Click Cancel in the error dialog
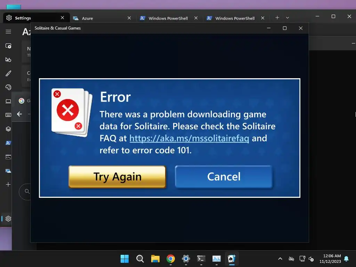Viewport: 356px width, 267px height. click(x=224, y=177)
